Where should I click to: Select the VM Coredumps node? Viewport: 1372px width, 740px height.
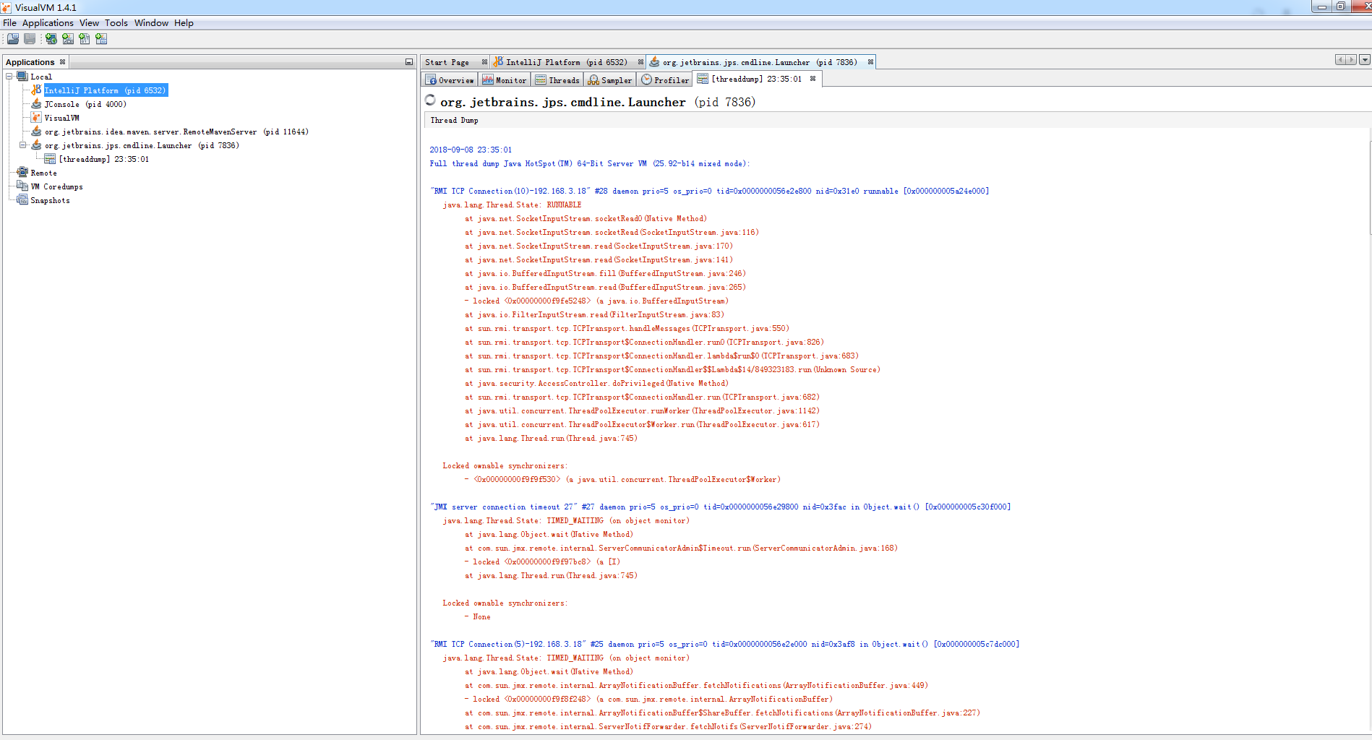tap(56, 186)
